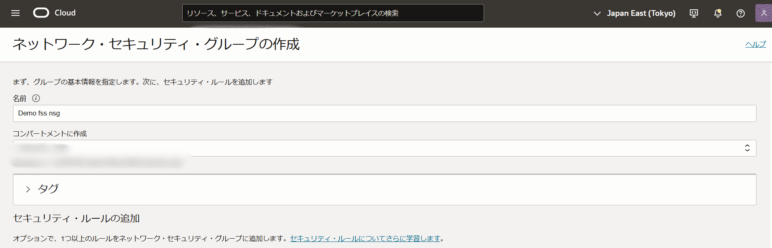Click the ネットワーク・セキュリティ・グループの作成 page title

(x=156, y=44)
